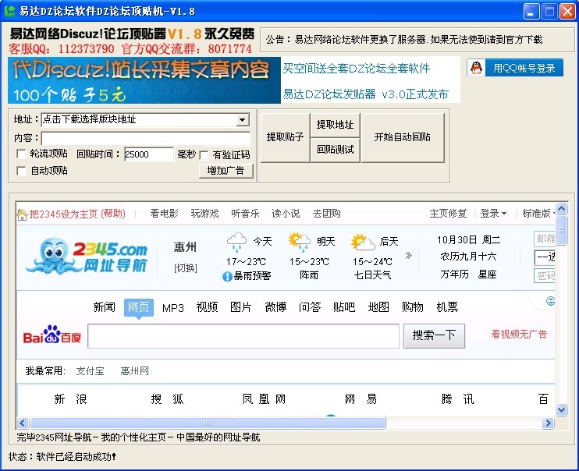The image size is (579, 471).
Task: Click the 提取贴子 button
Action: (x=285, y=136)
